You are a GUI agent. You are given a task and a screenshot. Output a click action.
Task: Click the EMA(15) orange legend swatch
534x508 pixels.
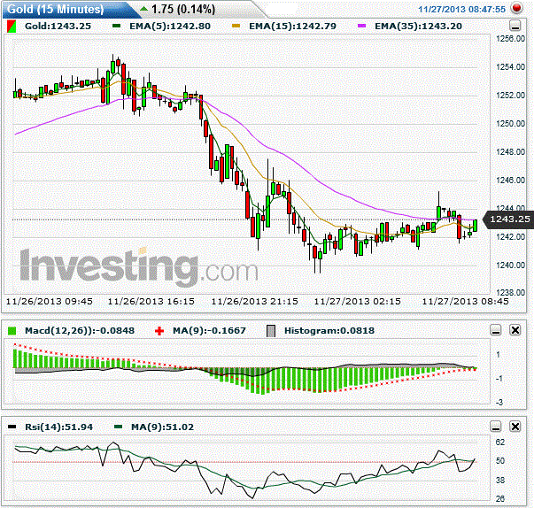[x=236, y=26]
